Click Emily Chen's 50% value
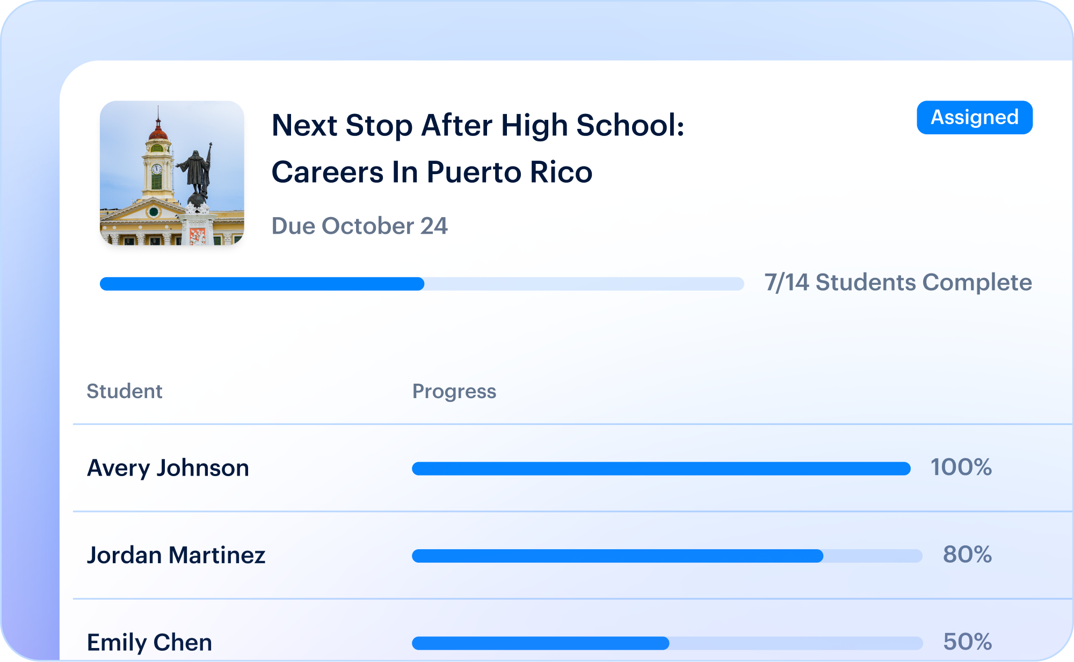 pos(967,642)
